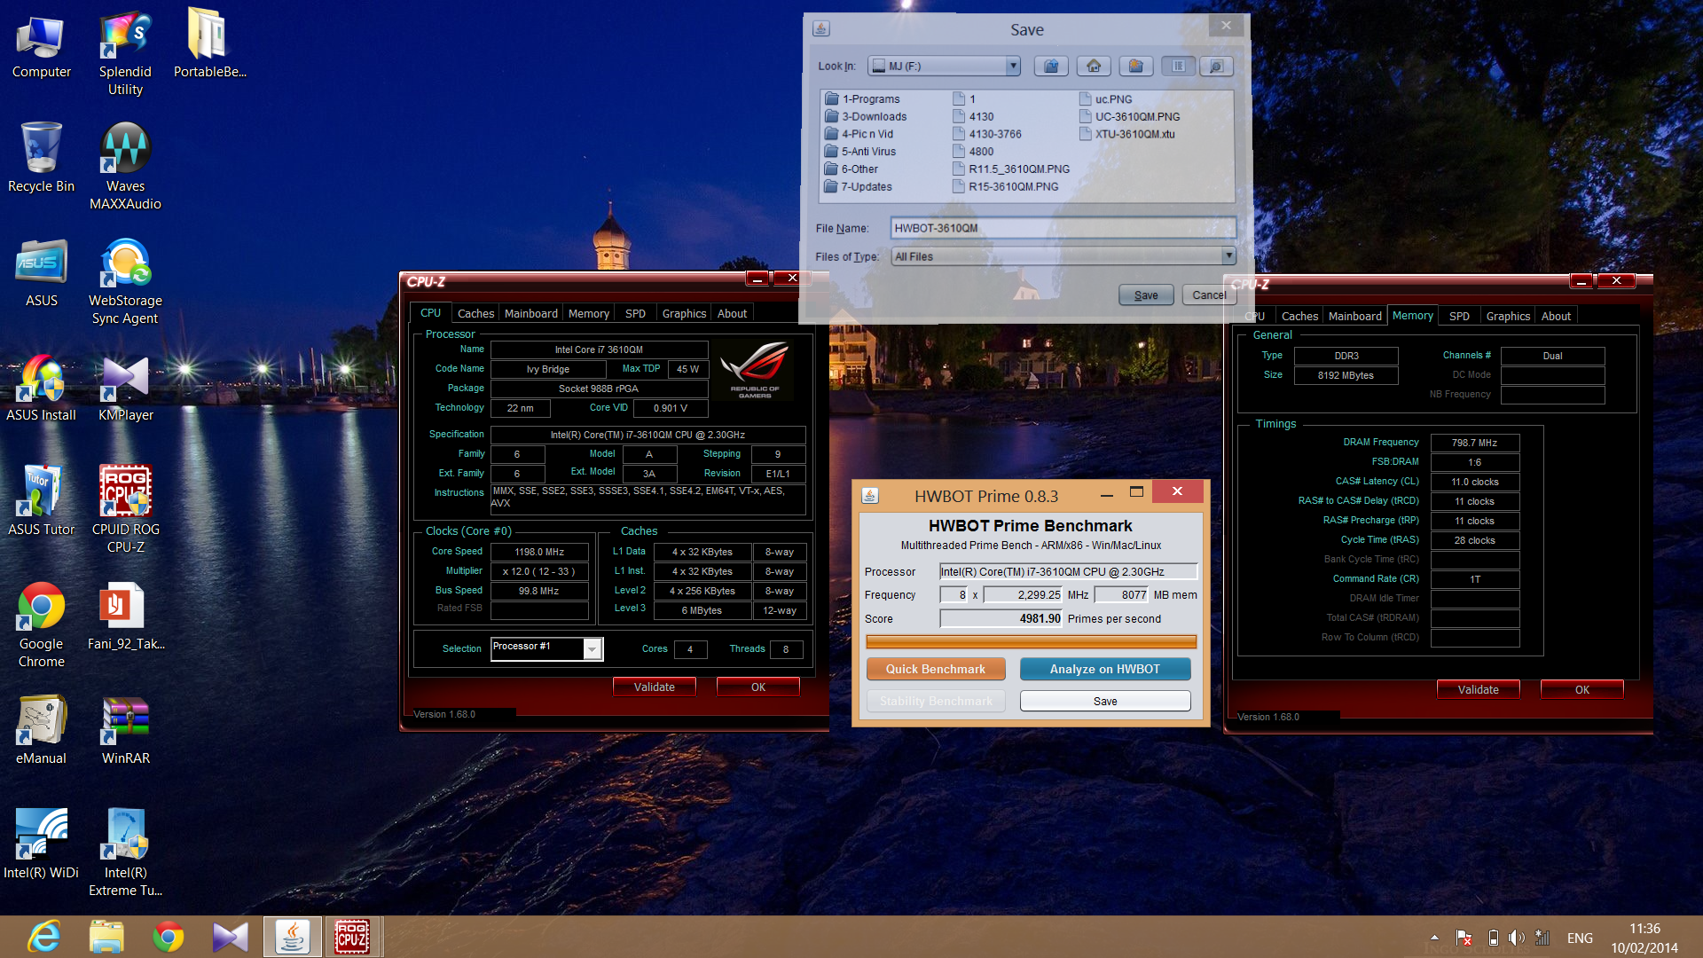Screen dimensions: 1703x958
Task: Open Internet Explorer from taskbar
Action: [x=44, y=937]
